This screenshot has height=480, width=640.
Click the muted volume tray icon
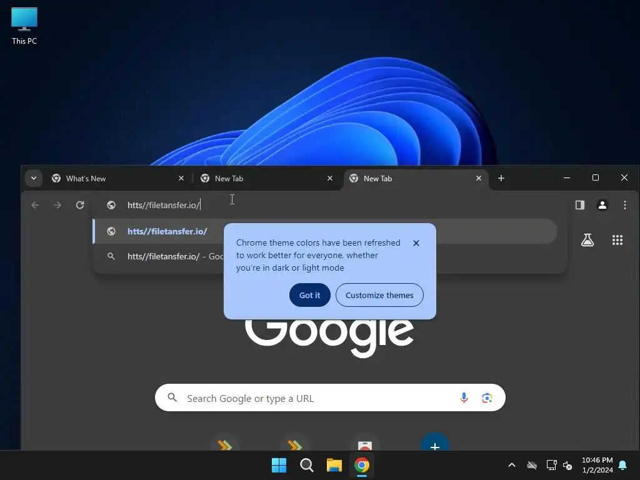567,465
